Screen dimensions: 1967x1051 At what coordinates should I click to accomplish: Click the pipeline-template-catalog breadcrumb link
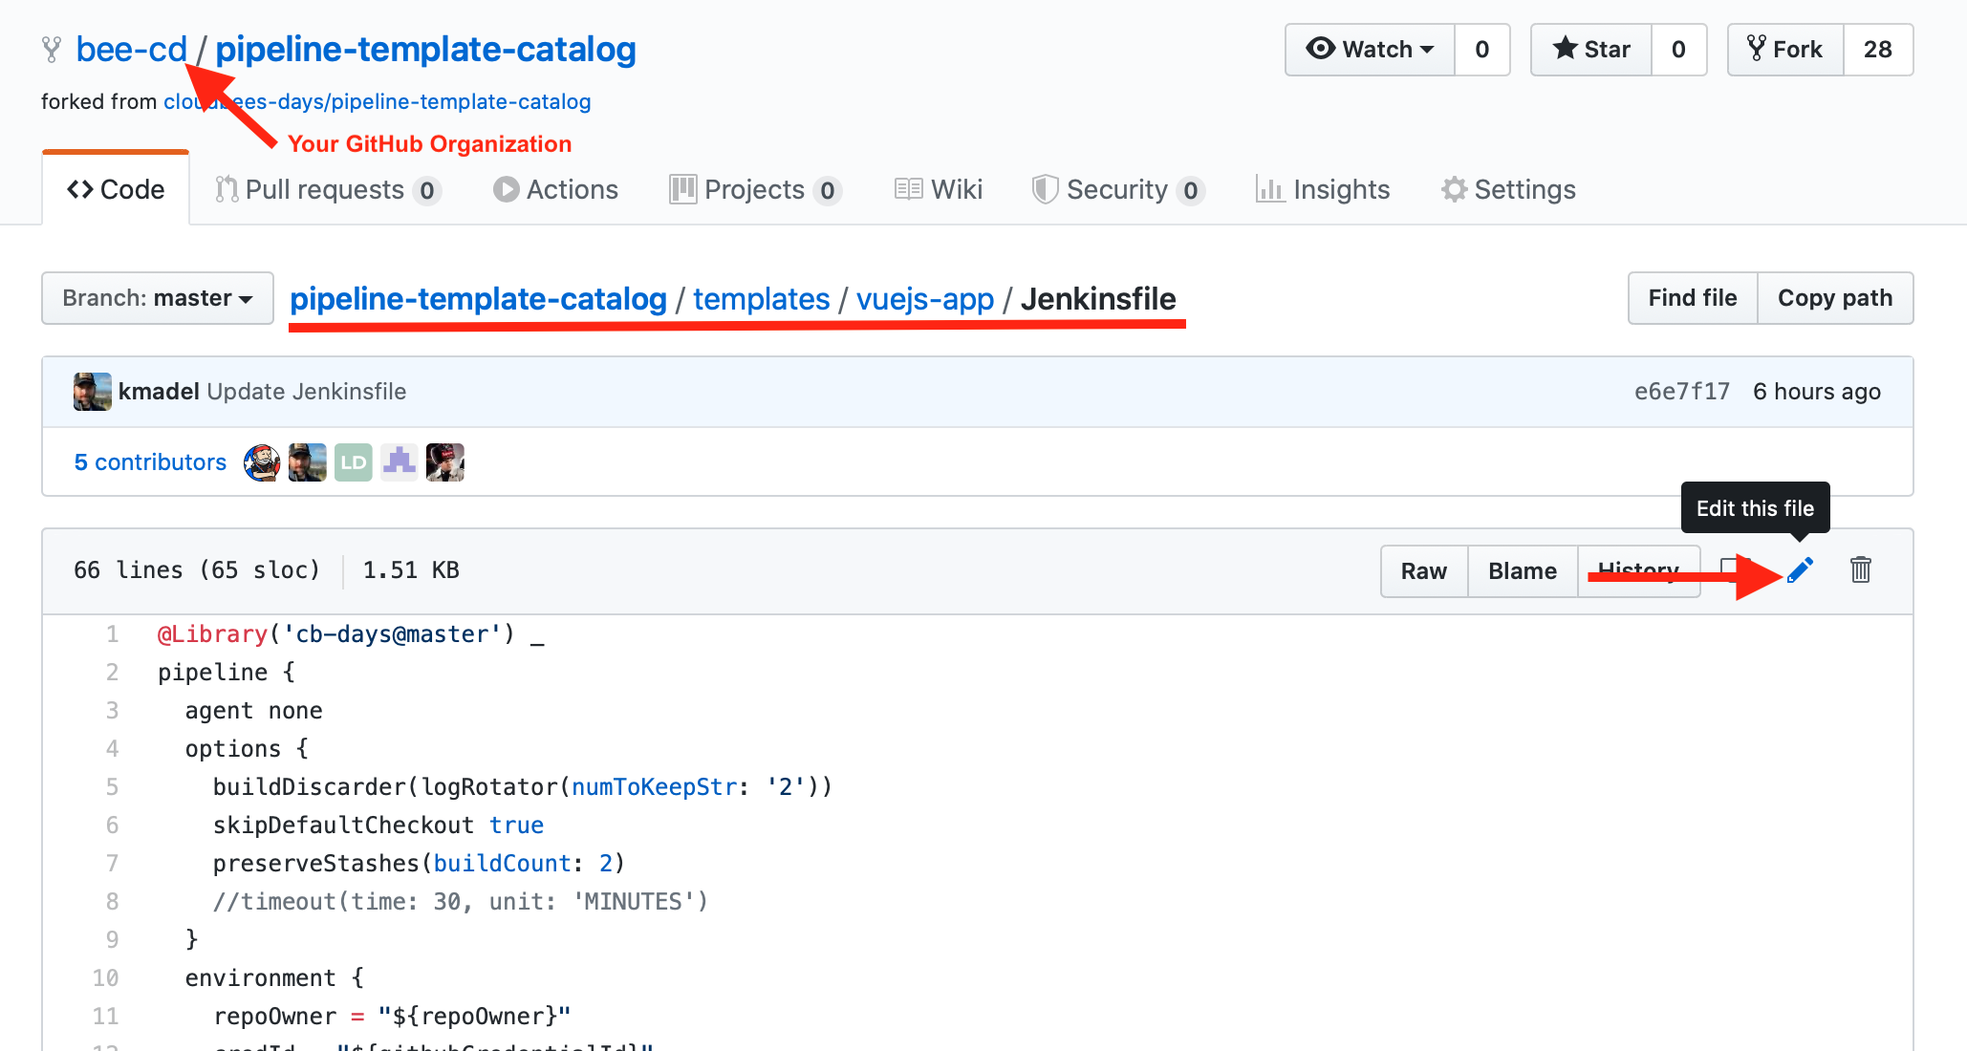coord(478,299)
